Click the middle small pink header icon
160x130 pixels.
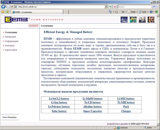coord(34,26)
